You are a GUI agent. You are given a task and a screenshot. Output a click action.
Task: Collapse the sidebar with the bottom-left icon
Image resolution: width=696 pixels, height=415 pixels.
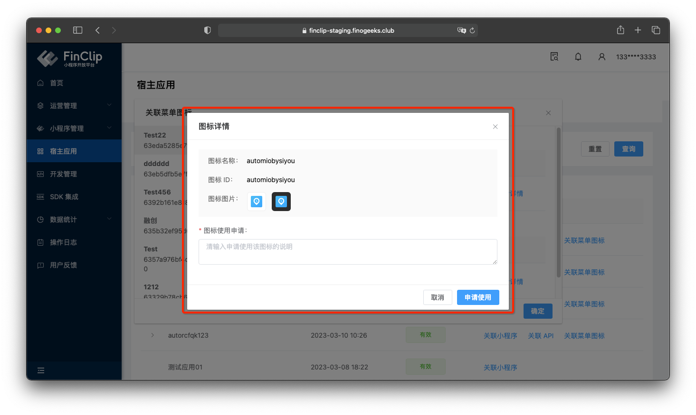pyautogui.click(x=41, y=370)
